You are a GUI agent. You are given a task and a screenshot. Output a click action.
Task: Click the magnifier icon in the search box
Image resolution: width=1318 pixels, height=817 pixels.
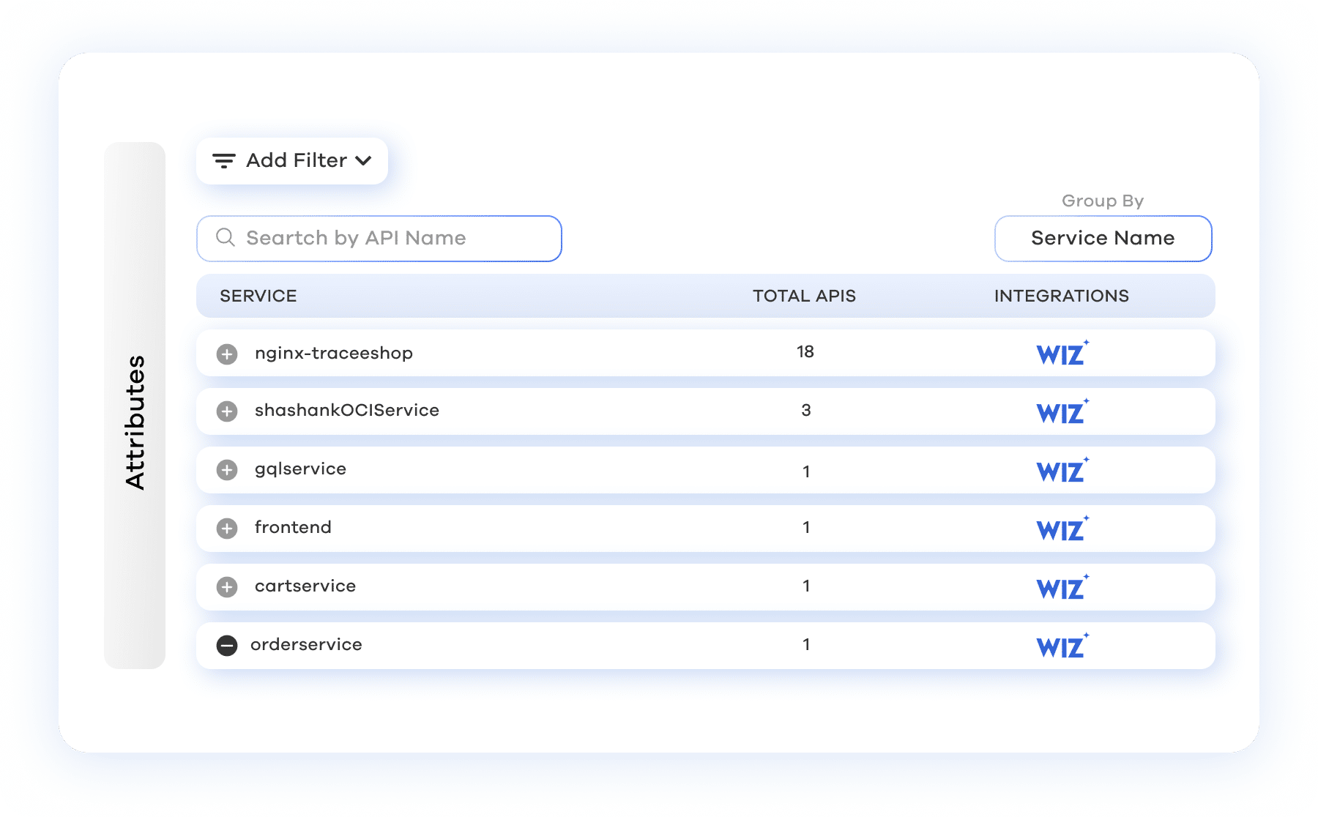tap(226, 238)
